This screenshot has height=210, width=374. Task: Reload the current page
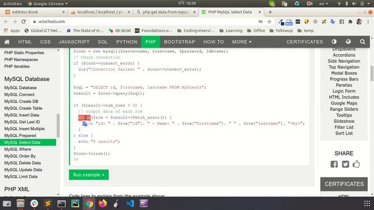23,22
